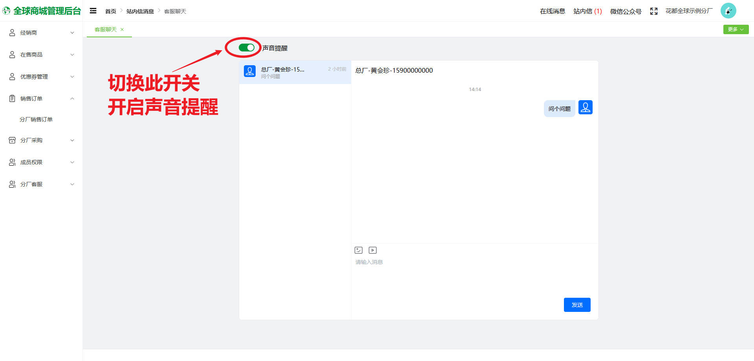Click the 优惠券管理 coupon icon in the sidebar
The height and width of the screenshot is (361, 754).
tap(11, 76)
